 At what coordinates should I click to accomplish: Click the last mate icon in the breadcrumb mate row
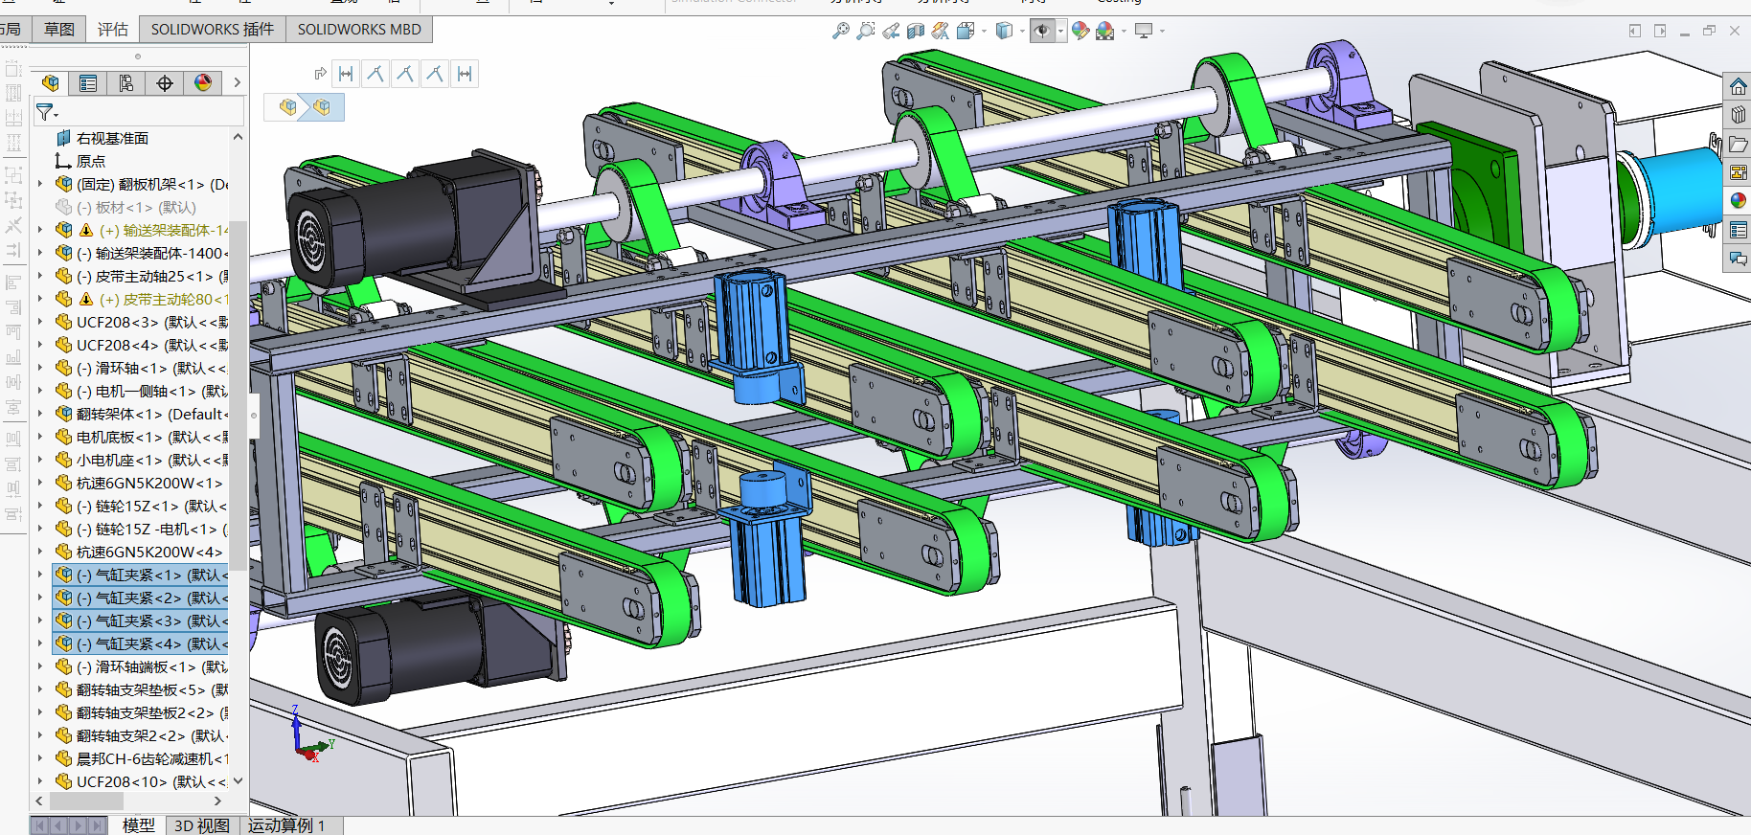[465, 74]
